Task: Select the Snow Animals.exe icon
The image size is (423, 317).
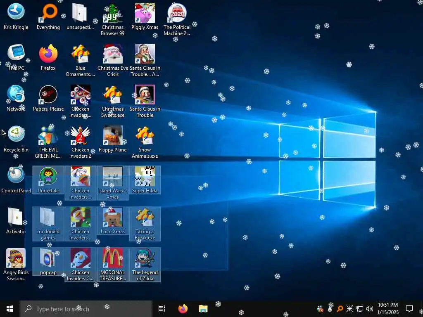Action: (x=145, y=142)
